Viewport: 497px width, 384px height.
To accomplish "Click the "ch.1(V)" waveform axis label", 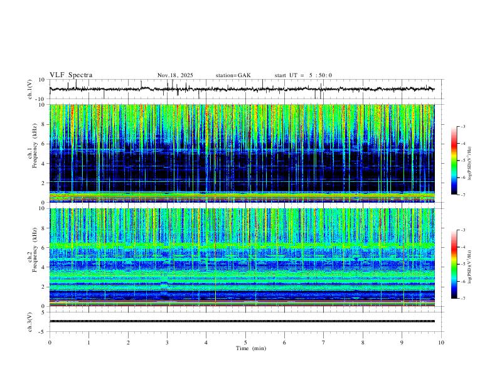I will (x=30, y=89).
